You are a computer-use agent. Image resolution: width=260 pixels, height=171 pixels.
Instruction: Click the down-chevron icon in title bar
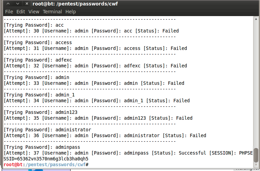click(17, 4)
